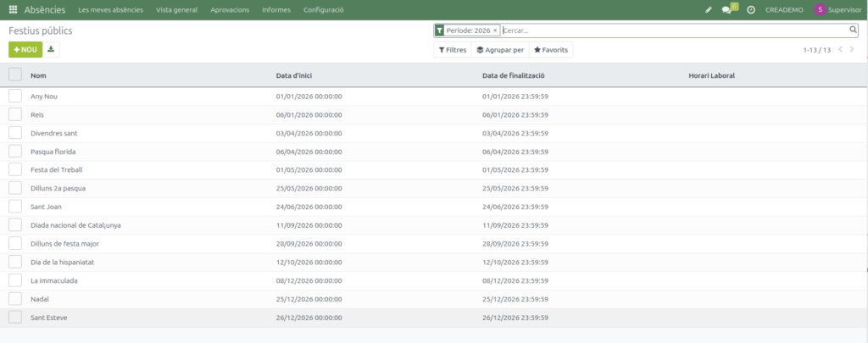868x343 pixels.
Task: Go to previous page arrow
Action: (x=840, y=50)
